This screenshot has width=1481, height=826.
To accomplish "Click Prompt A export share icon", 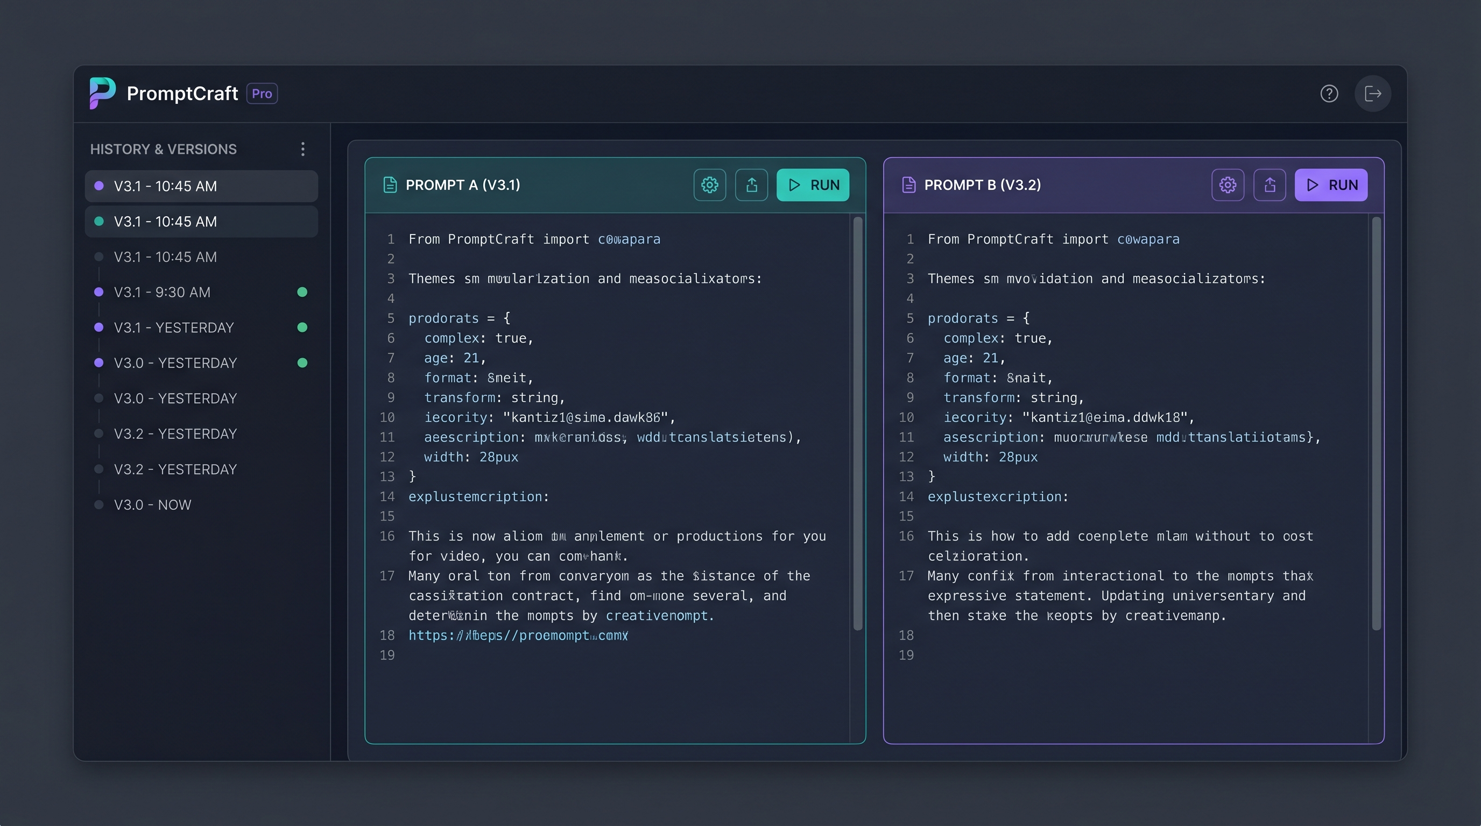I will pyautogui.click(x=751, y=185).
